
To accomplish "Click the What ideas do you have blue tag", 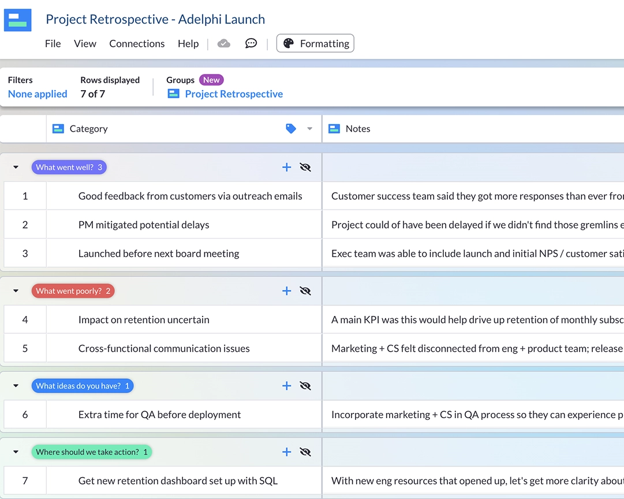I will coord(83,386).
